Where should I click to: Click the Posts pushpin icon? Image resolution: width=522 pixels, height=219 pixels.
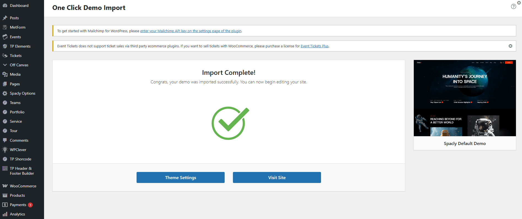(5, 18)
